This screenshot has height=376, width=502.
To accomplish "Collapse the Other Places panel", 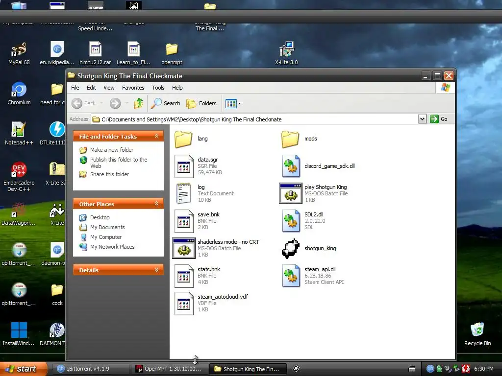I will (x=156, y=204).
